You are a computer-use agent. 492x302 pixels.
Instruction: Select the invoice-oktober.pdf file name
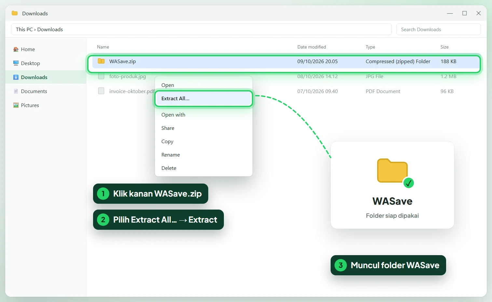(132, 91)
